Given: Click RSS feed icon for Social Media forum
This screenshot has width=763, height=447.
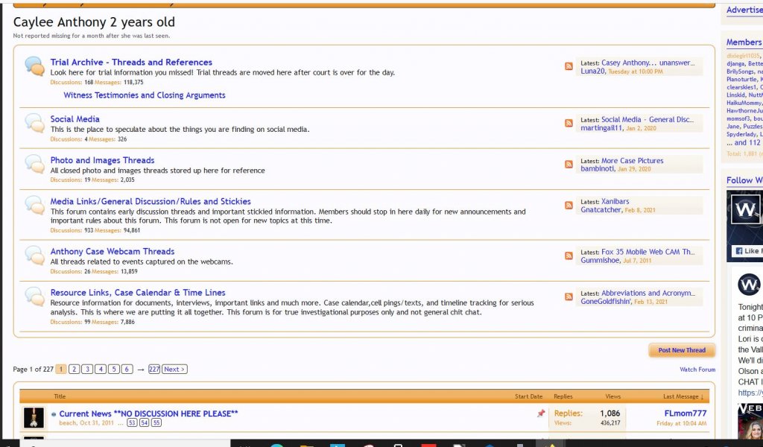Looking at the screenshot, I should point(569,123).
